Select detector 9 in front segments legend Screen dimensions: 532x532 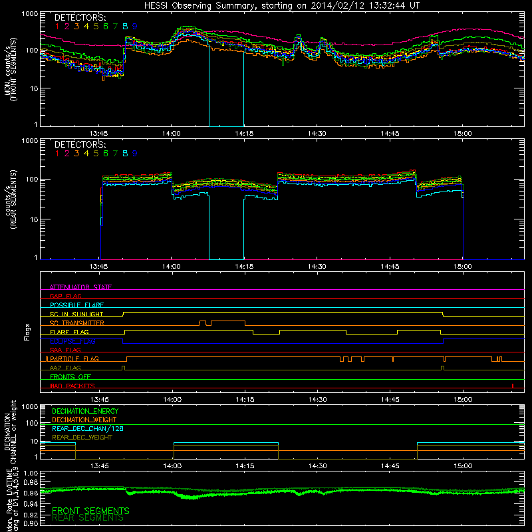click(135, 27)
